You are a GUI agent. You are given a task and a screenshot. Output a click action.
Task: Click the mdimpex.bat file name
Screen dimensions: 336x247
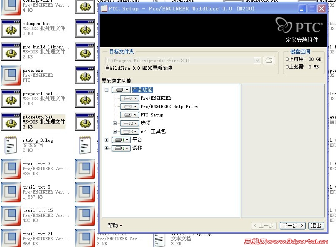coord(36,24)
